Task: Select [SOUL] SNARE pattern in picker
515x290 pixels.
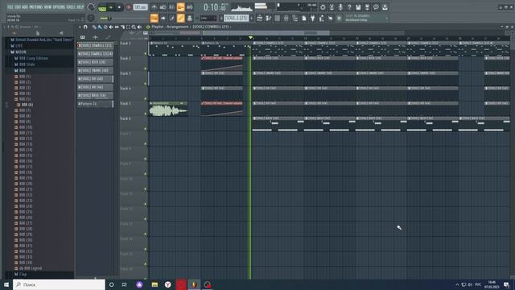Action: click(95, 70)
